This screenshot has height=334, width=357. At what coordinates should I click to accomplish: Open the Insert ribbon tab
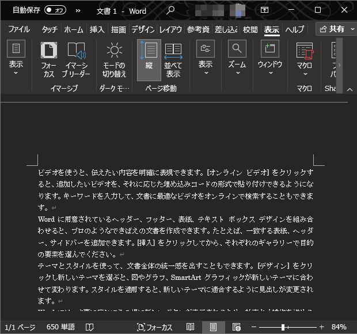point(97,29)
